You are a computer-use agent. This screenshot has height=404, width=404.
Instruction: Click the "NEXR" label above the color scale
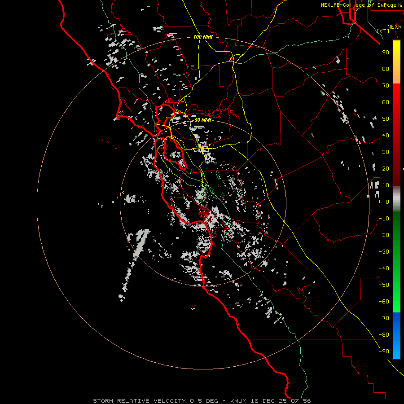point(395,27)
